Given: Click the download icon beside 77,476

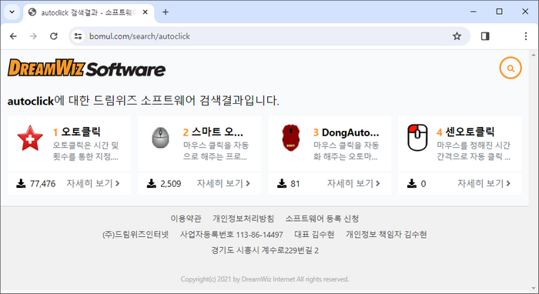Looking at the screenshot, I should [21, 183].
